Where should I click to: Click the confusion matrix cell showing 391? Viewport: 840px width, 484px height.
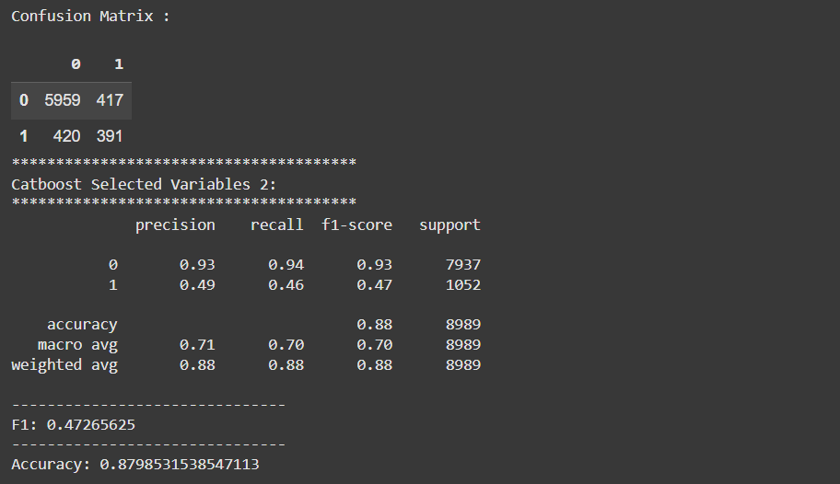pyautogui.click(x=110, y=136)
